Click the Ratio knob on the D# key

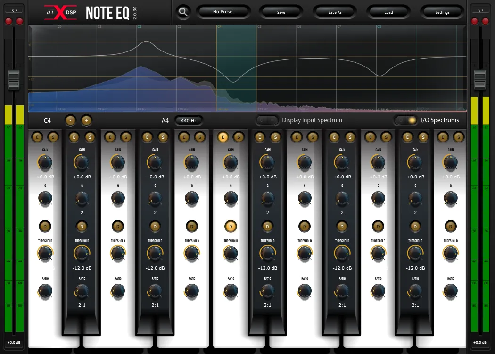point(155,291)
